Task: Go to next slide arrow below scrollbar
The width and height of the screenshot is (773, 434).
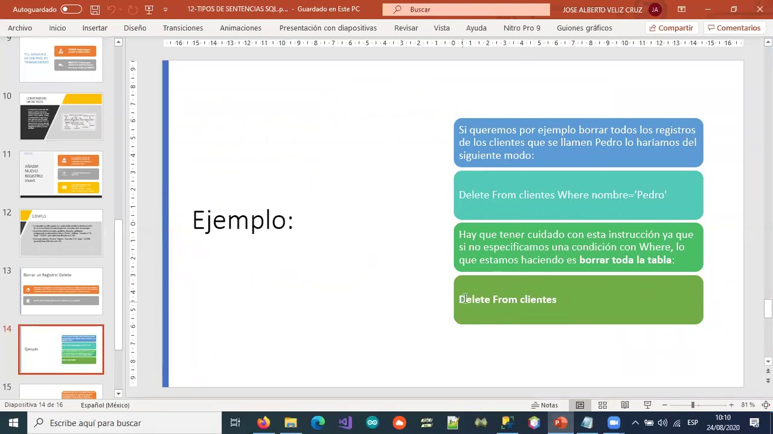Action: (x=768, y=381)
